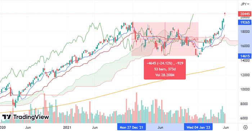Open chart settings gear icon

(246, 127)
